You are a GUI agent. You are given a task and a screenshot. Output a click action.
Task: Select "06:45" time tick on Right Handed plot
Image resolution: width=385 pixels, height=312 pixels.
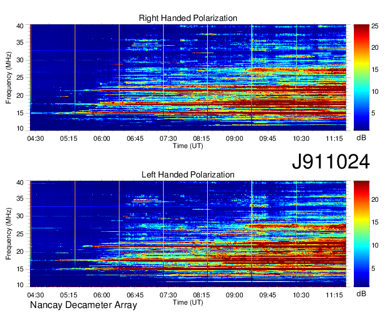tap(135, 138)
